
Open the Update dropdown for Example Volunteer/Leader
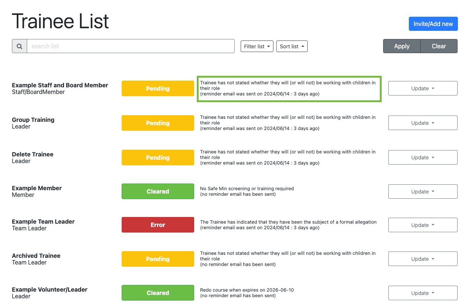[423, 293]
